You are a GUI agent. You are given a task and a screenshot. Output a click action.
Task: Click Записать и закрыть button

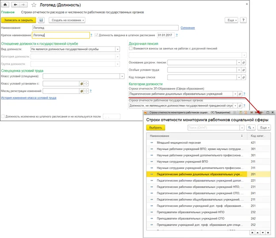(x=19, y=20)
